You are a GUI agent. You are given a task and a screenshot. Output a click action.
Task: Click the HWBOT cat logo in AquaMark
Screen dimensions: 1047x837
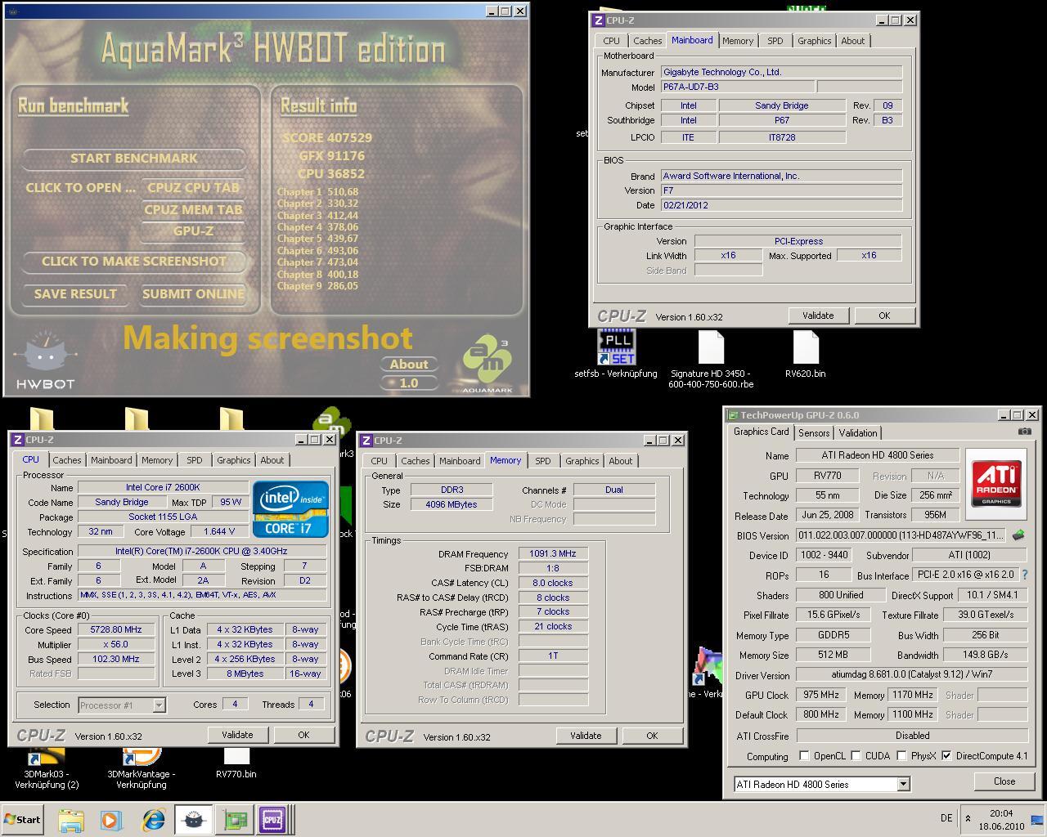pos(45,360)
